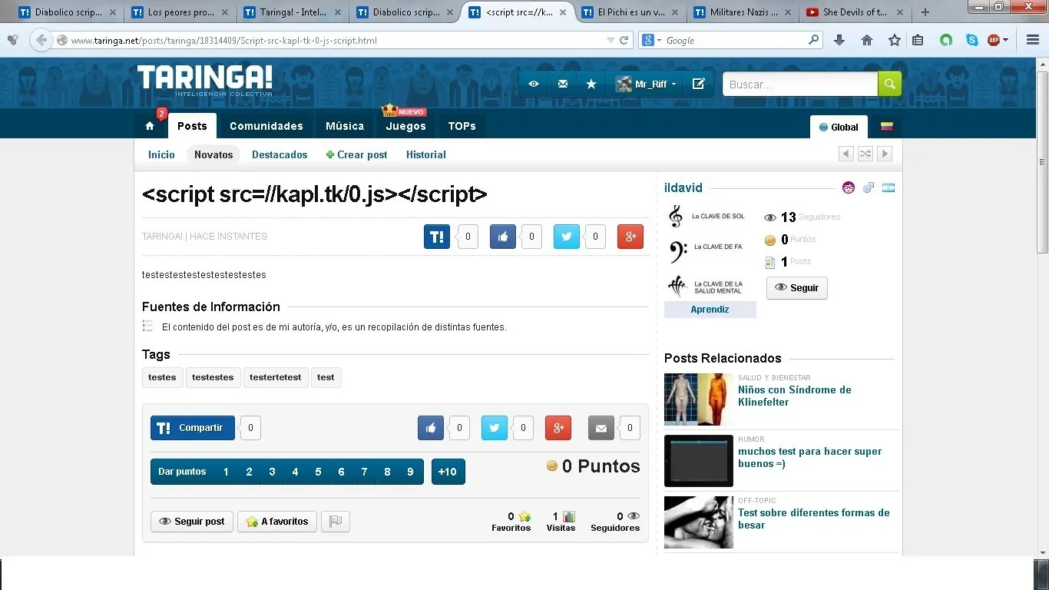
Task: Open Historial link
Action: pos(426,154)
